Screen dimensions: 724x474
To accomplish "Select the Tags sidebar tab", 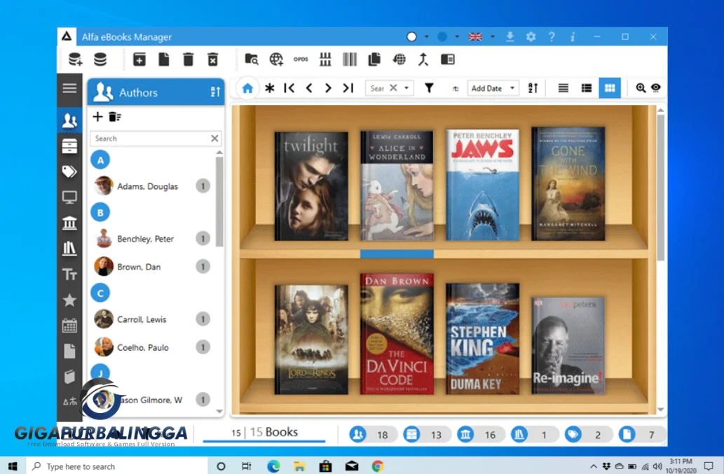I will coord(69,172).
